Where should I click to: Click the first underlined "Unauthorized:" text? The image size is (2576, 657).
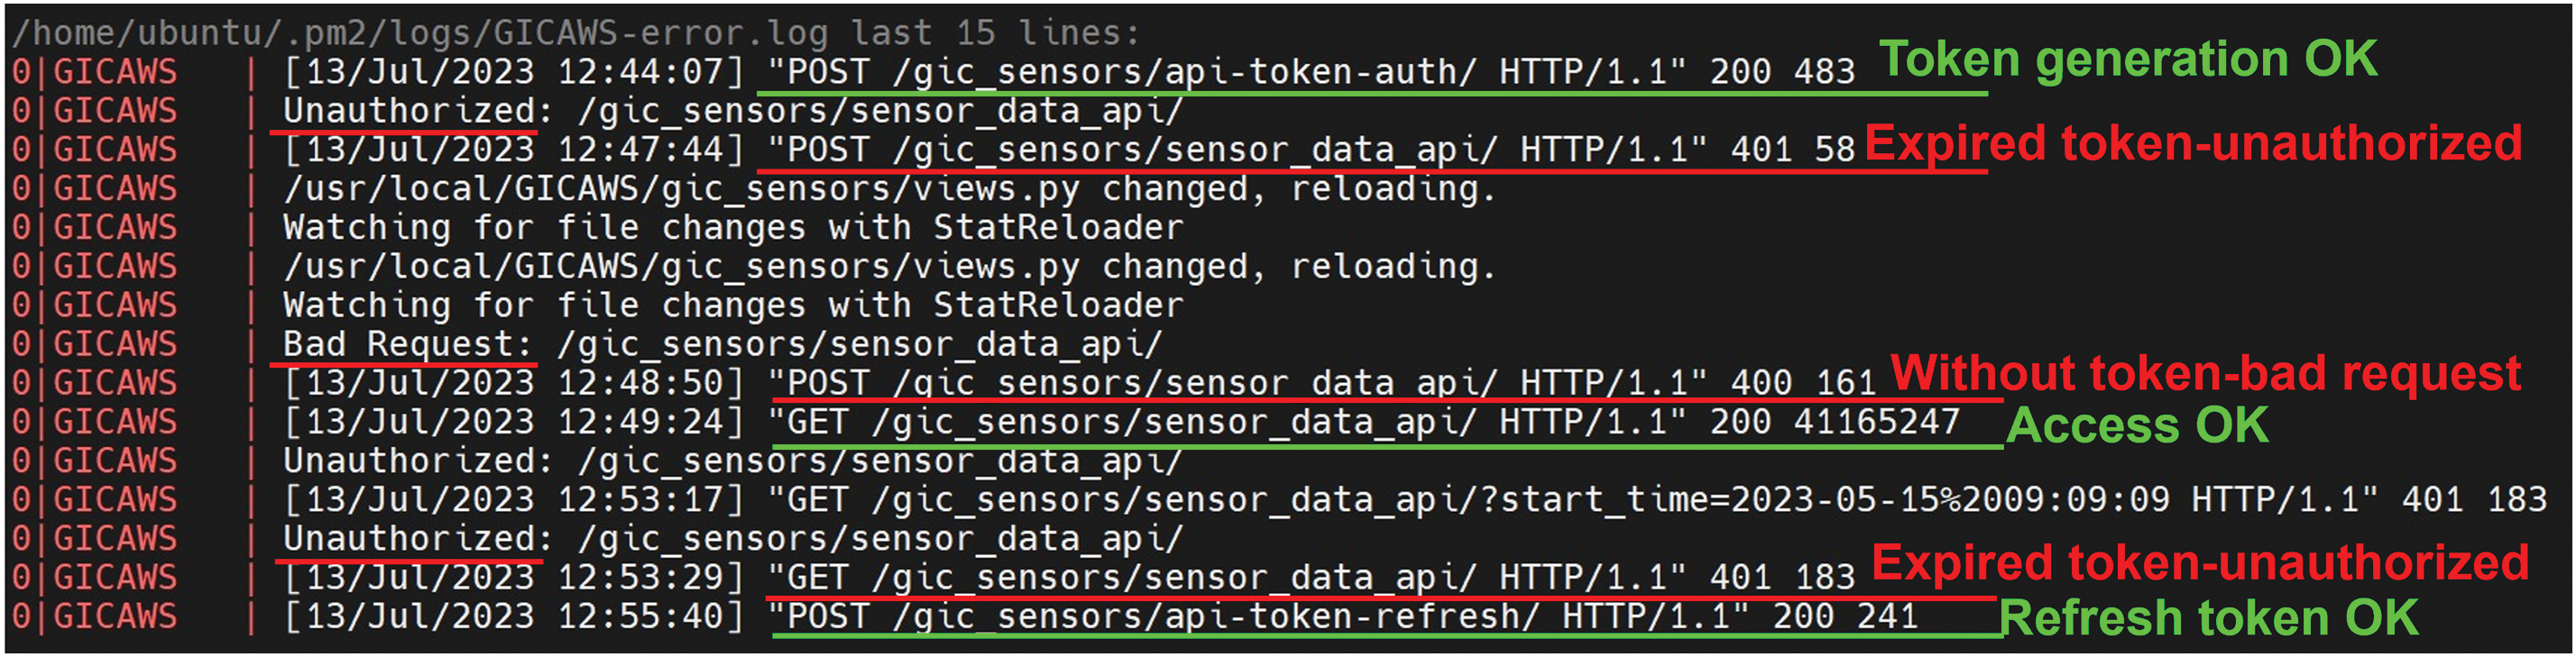point(409,111)
